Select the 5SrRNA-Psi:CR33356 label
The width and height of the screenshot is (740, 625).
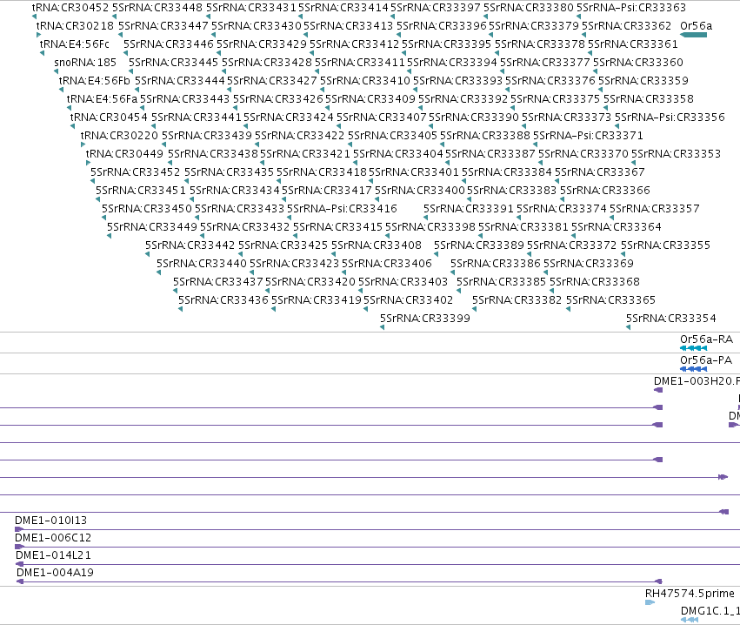(670, 118)
